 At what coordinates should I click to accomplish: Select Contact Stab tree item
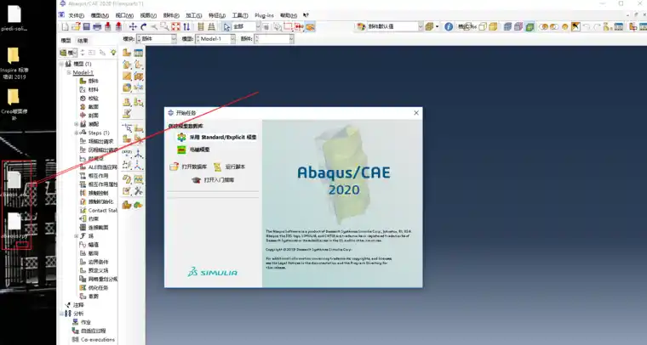coord(98,211)
